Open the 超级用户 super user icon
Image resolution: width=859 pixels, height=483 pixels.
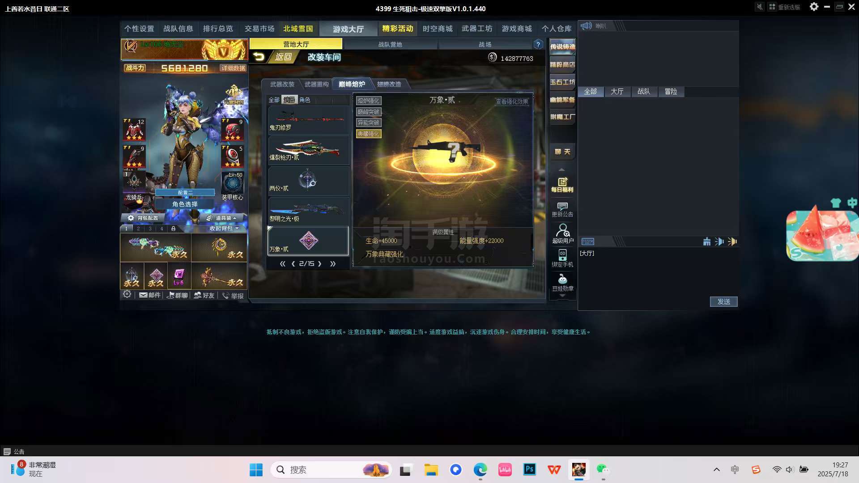pos(562,234)
